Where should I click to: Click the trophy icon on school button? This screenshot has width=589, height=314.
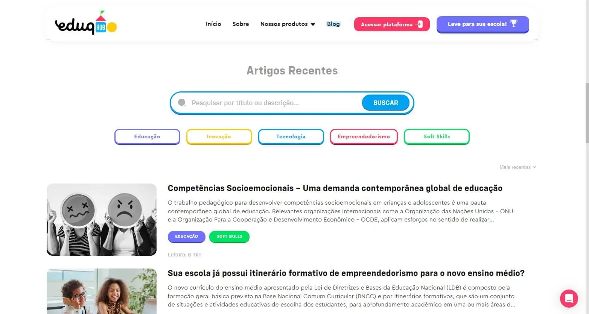coord(514,24)
